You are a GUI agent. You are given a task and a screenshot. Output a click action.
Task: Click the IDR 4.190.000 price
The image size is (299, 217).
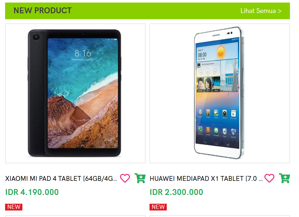(x=32, y=192)
